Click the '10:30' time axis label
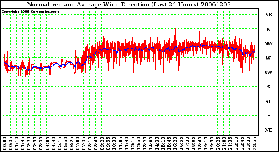The image size is (279, 152). (x=114, y=143)
